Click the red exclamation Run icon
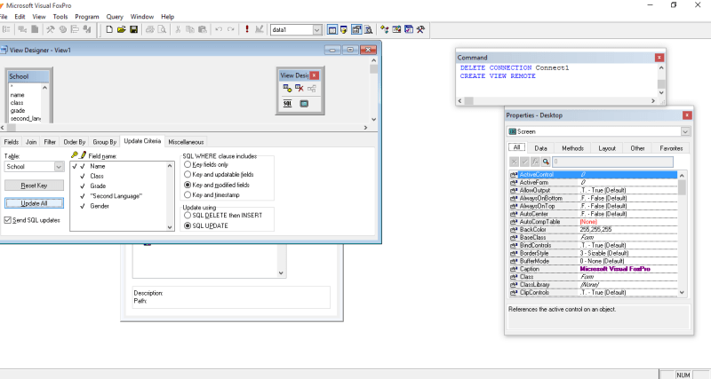Screen dimensions: 711x379 coord(247,29)
